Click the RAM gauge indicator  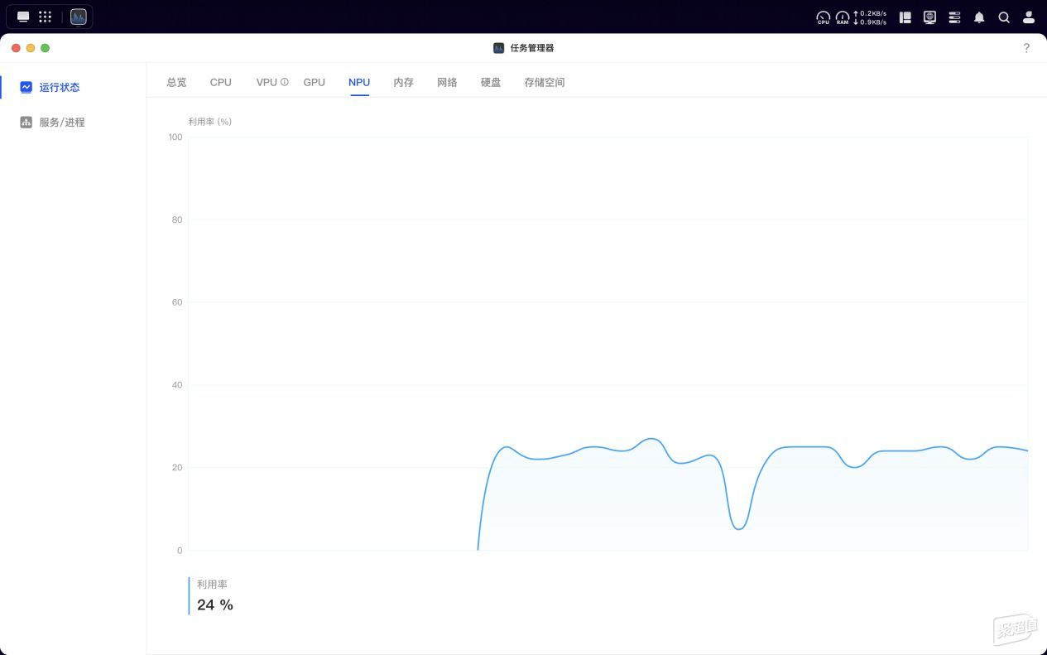coord(843,17)
